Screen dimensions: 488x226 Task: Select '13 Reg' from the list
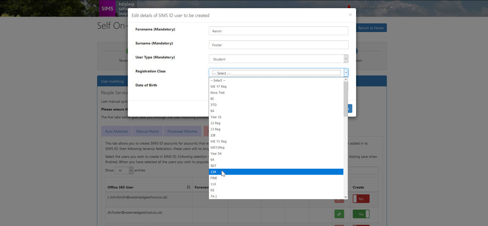click(276, 129)
